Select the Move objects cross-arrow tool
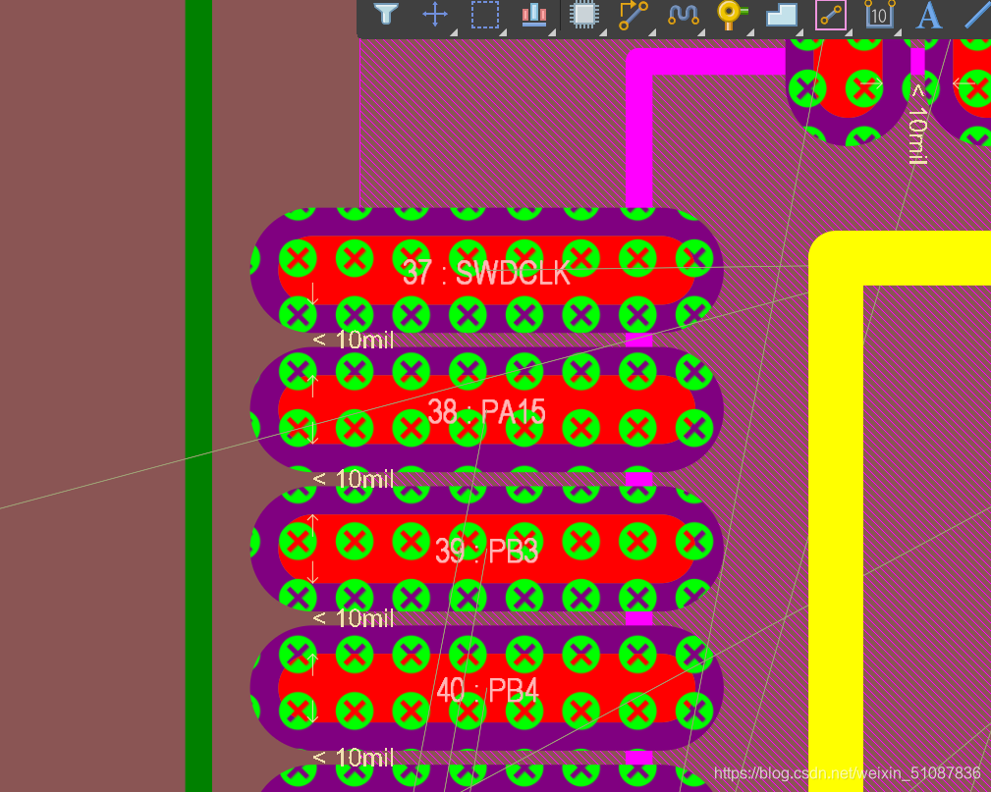991x792 pixels. pyautogui.click(x=435, y=14)
